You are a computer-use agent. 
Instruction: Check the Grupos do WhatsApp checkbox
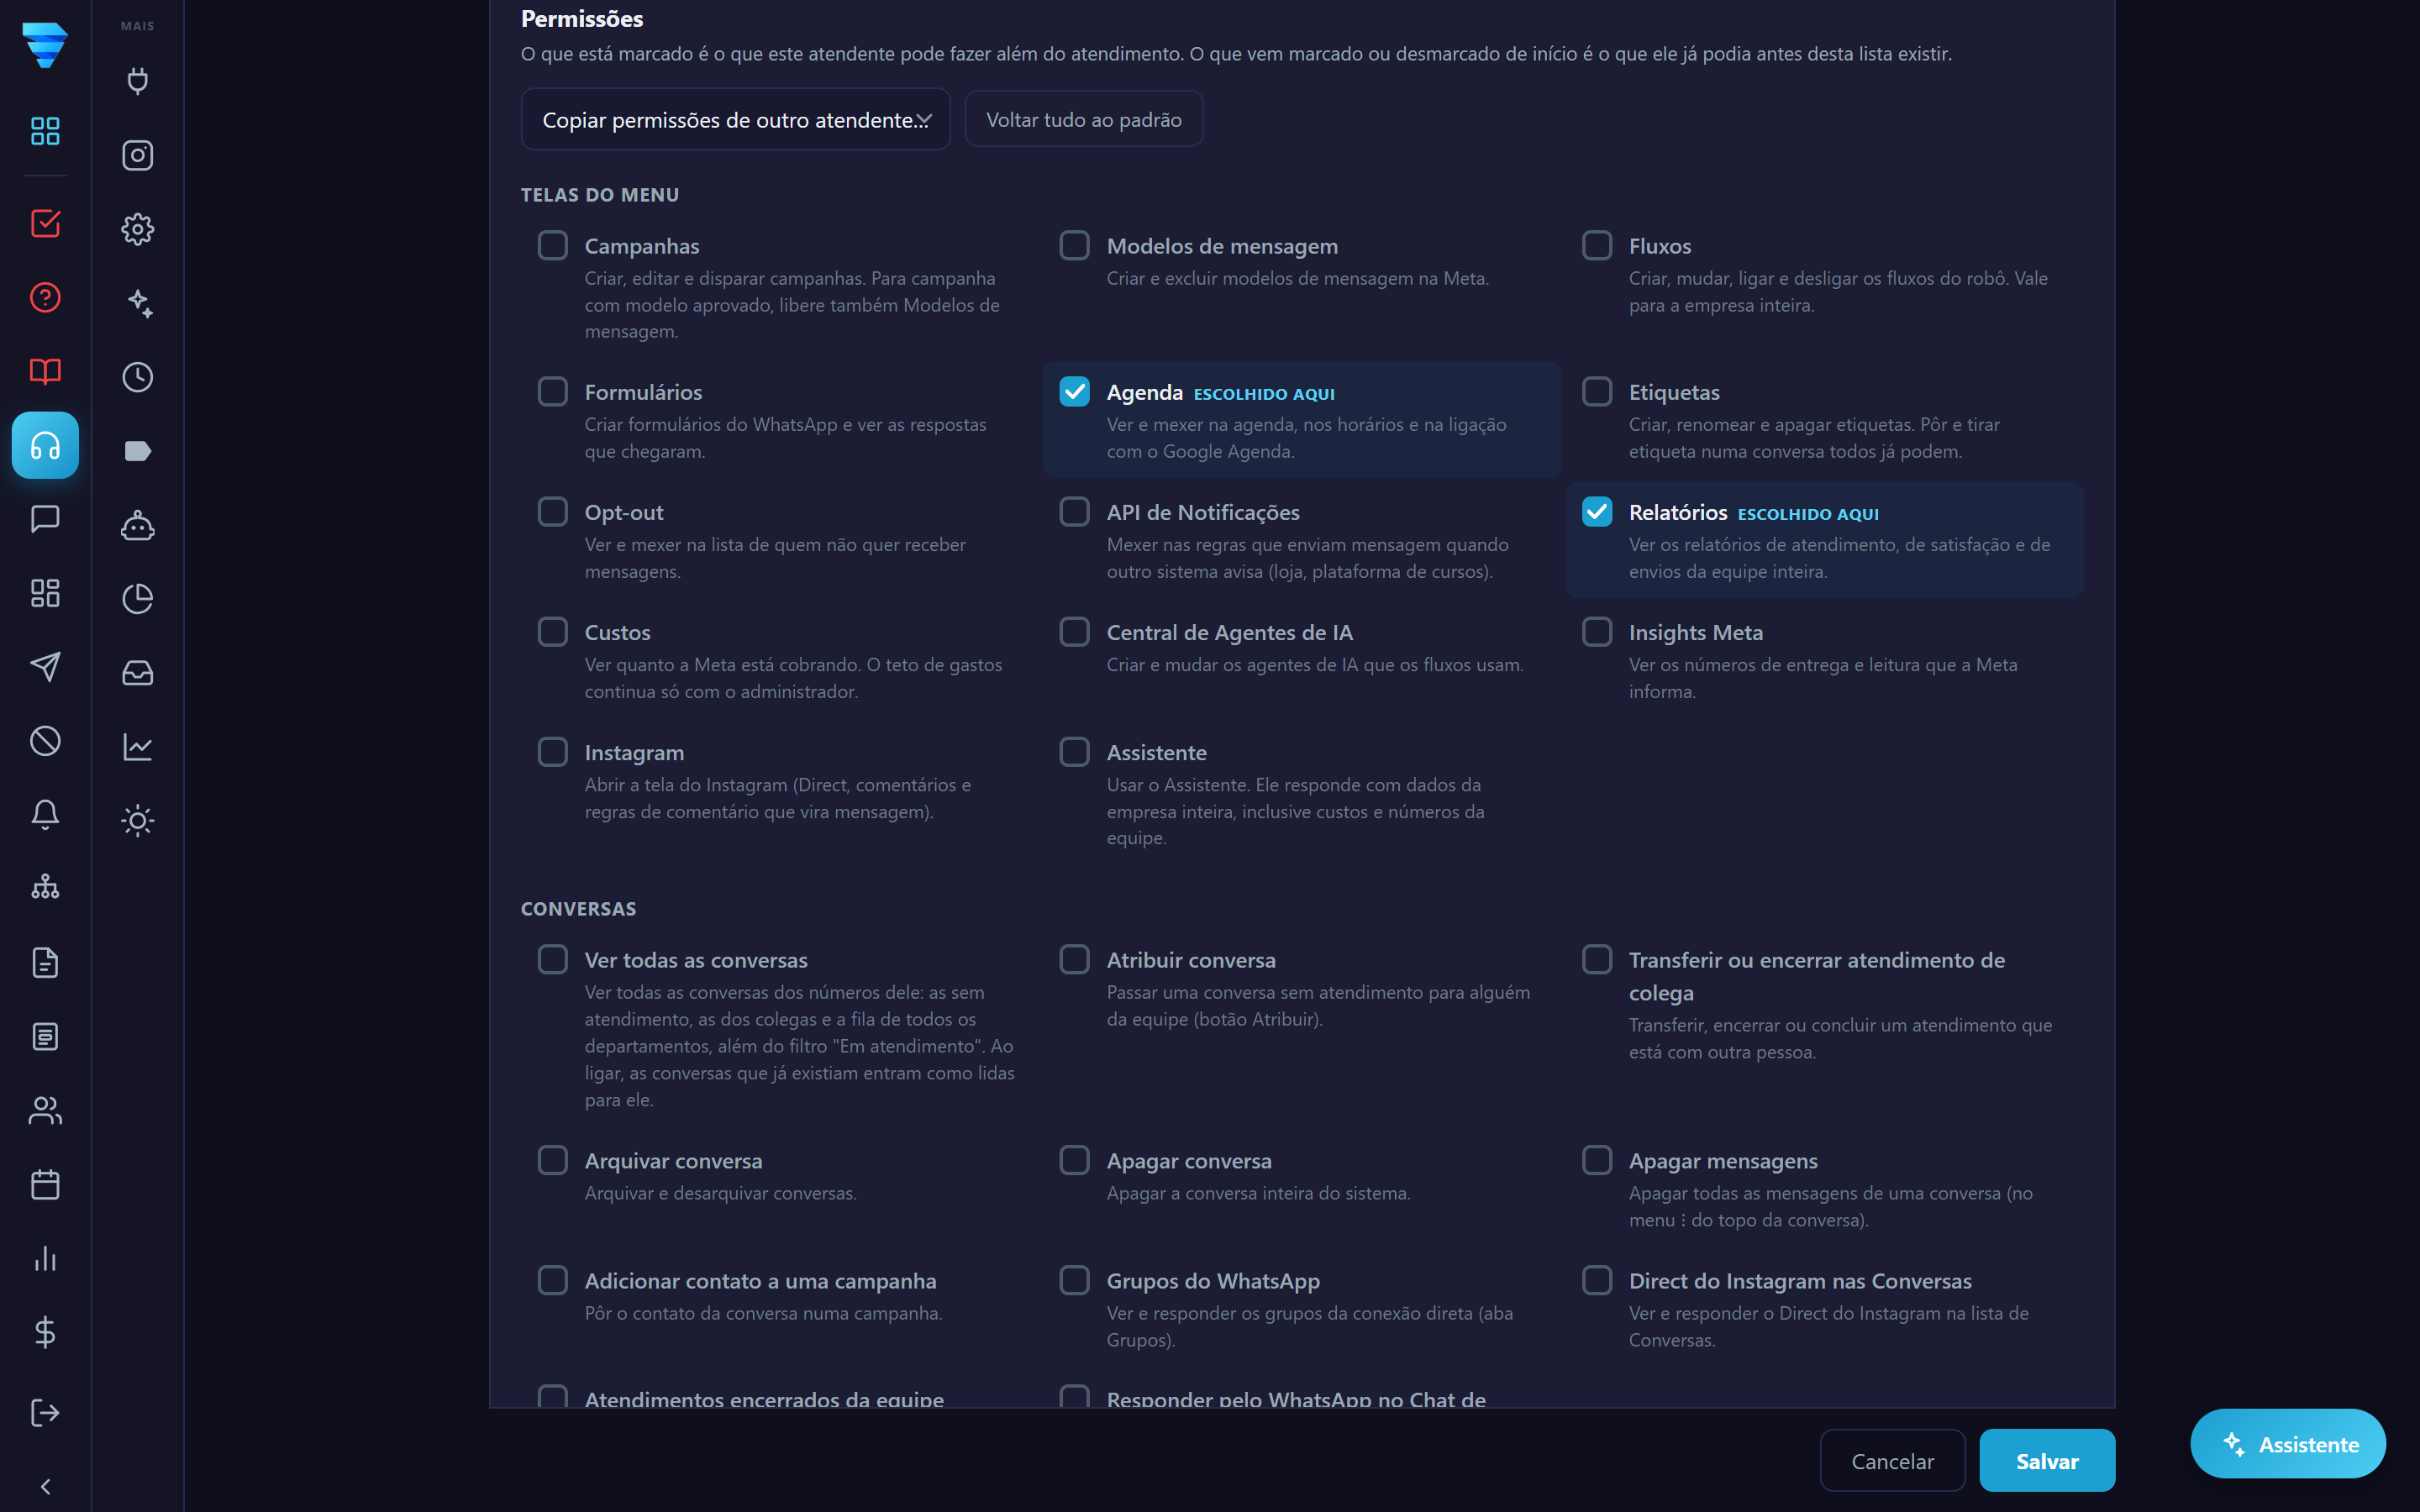(x=1074, y=1280)
